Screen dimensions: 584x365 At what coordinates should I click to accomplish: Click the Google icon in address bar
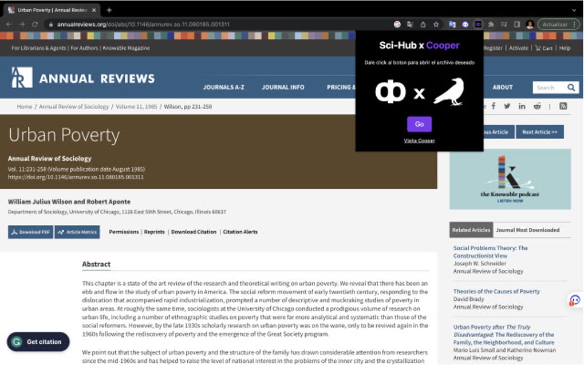pos(397,24)
